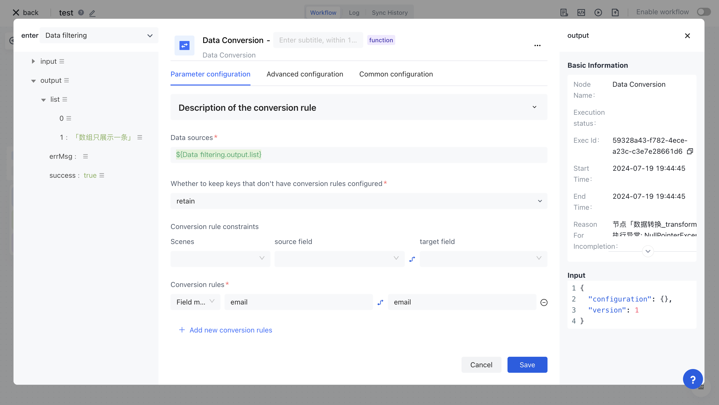Open the Sync History tab

[x=389, y=13]
